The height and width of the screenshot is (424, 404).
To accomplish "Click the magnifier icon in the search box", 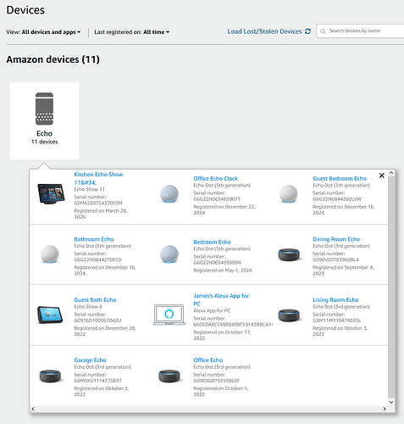I will pos(323,31).
